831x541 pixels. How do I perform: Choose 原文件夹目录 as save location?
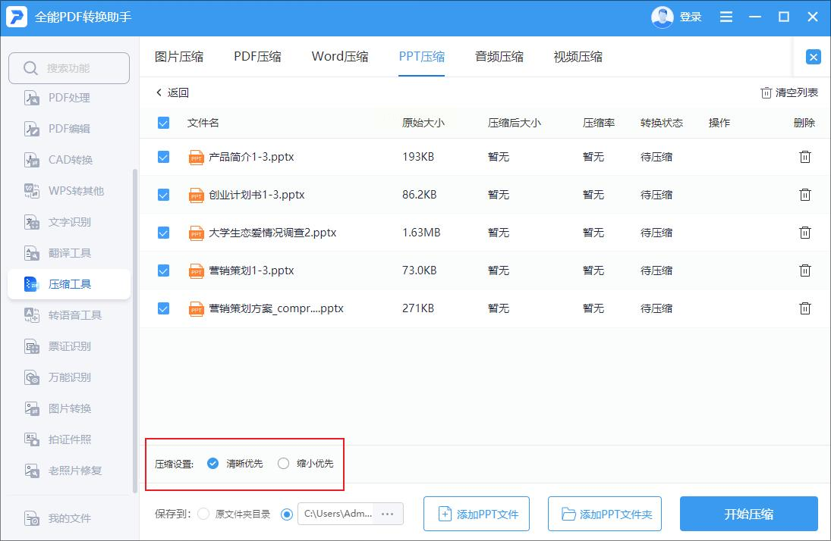(203, 514)
